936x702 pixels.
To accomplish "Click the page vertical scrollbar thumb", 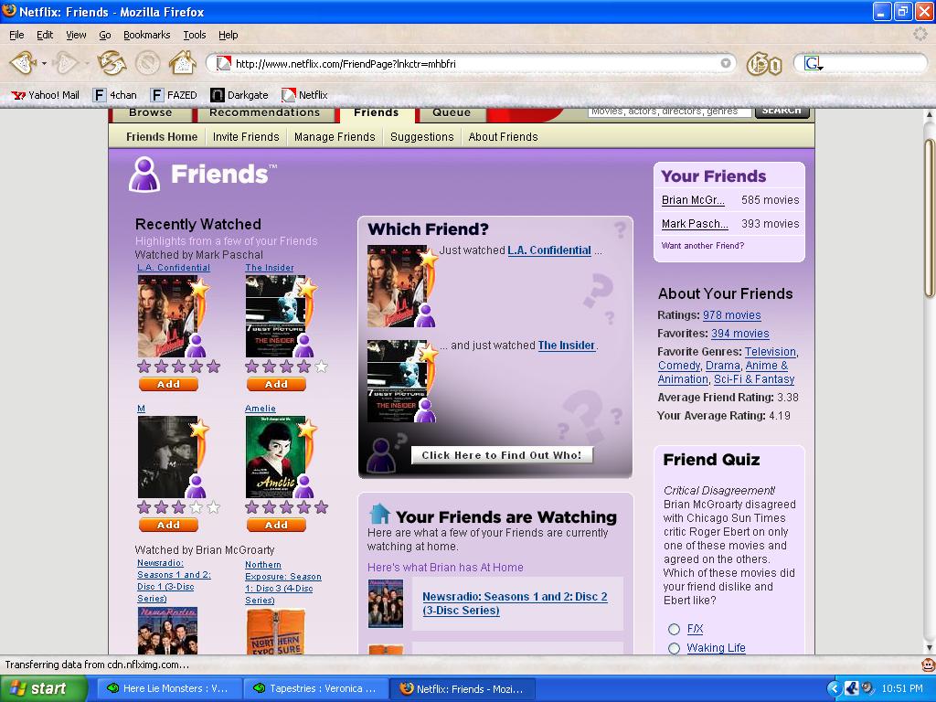I will [x=929, y=218].
